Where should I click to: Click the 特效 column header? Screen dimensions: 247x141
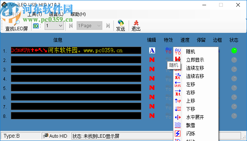click(x=168, y=40)
